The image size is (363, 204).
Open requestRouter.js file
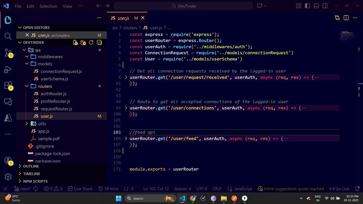click(x=57, y=109)
